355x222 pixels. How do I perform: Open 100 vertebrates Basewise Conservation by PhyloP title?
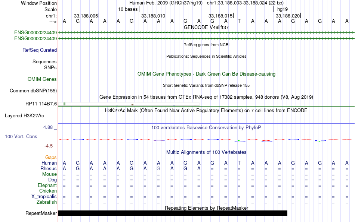[x=206, y=127]
